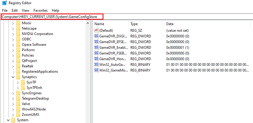This screenshot has width=253, height=123.
Task: Expand the SyncEngines key
Action: 13,93
